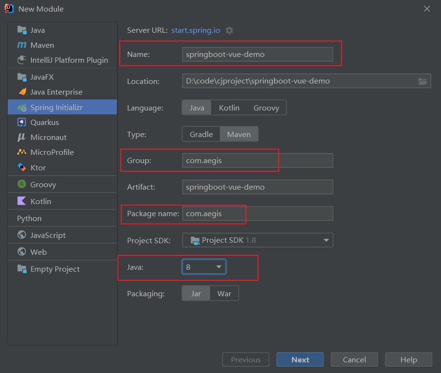Choose Maven build type
441x373 pixels.
[x=239, y=135]
